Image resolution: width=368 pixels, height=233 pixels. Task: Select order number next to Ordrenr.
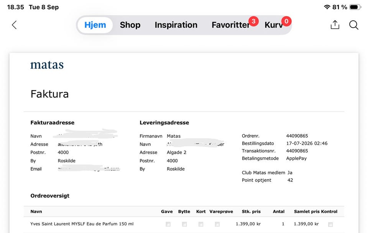click(x=297, y=136)
